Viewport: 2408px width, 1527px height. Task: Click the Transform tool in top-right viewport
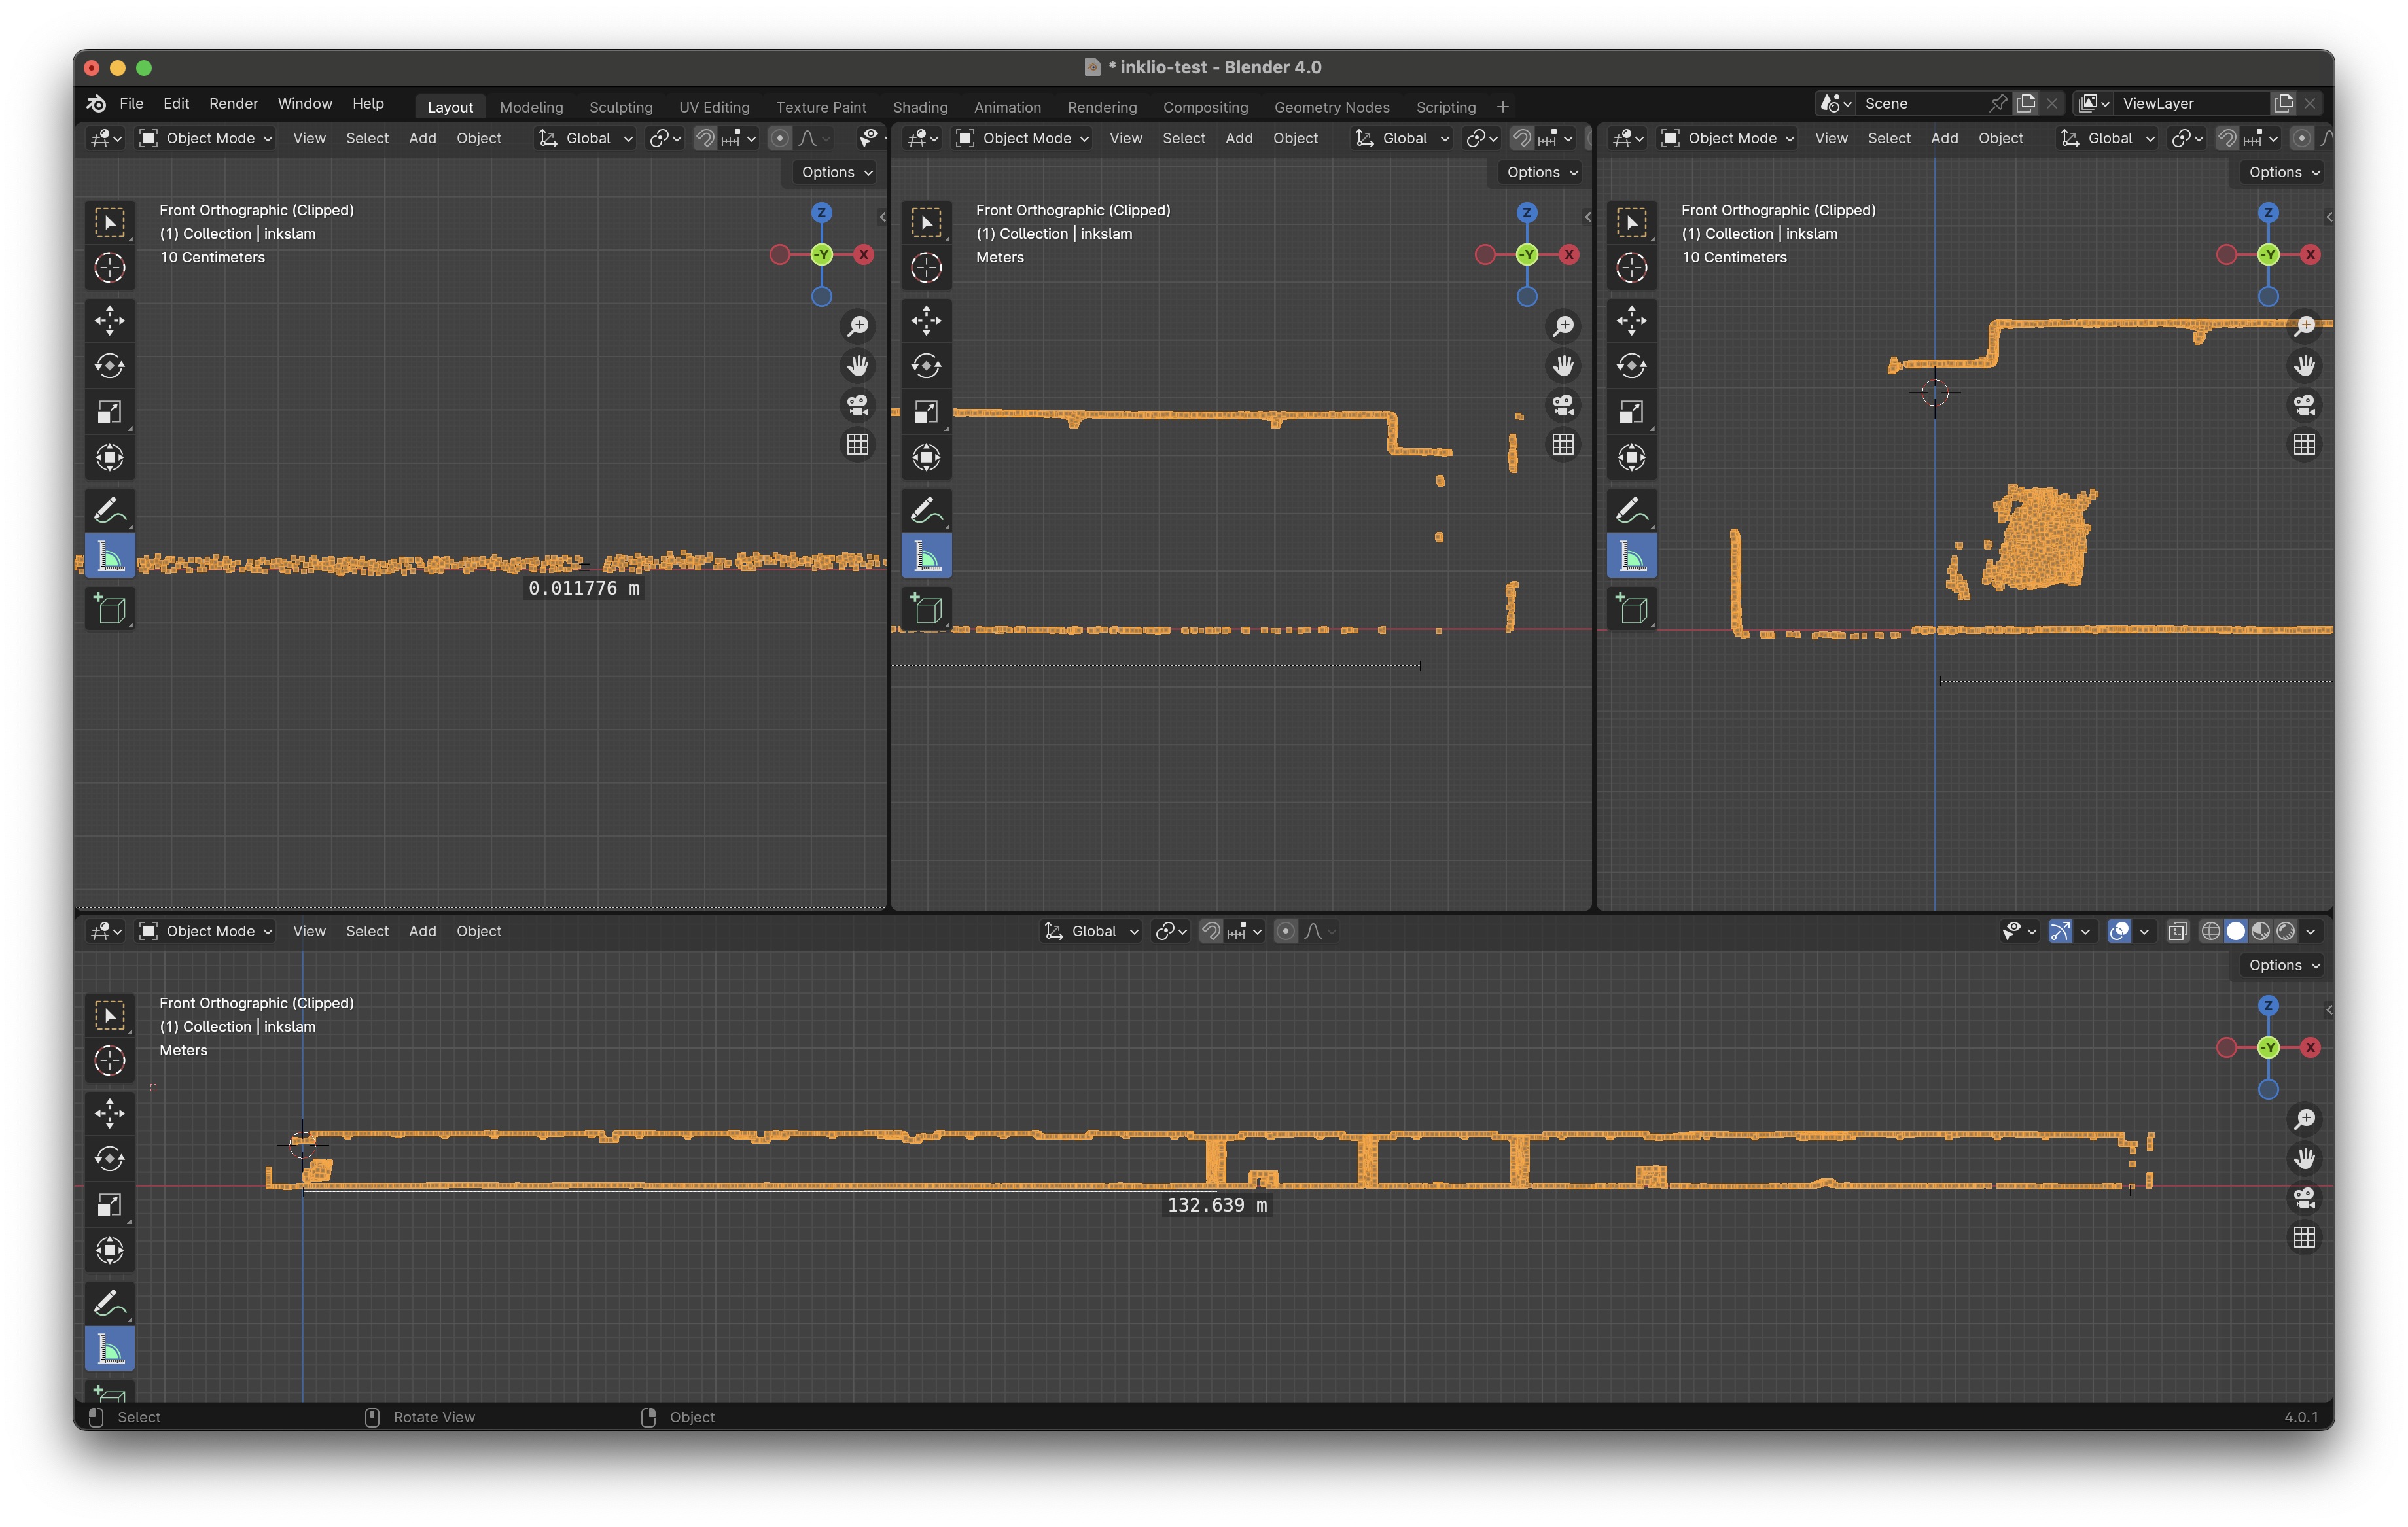tap(1631, 458)
